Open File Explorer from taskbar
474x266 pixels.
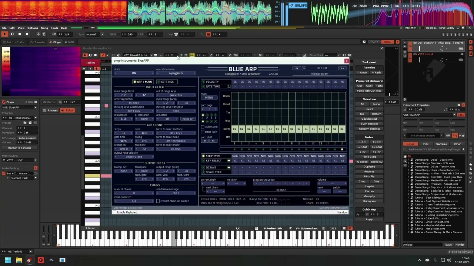pos(19,260)
